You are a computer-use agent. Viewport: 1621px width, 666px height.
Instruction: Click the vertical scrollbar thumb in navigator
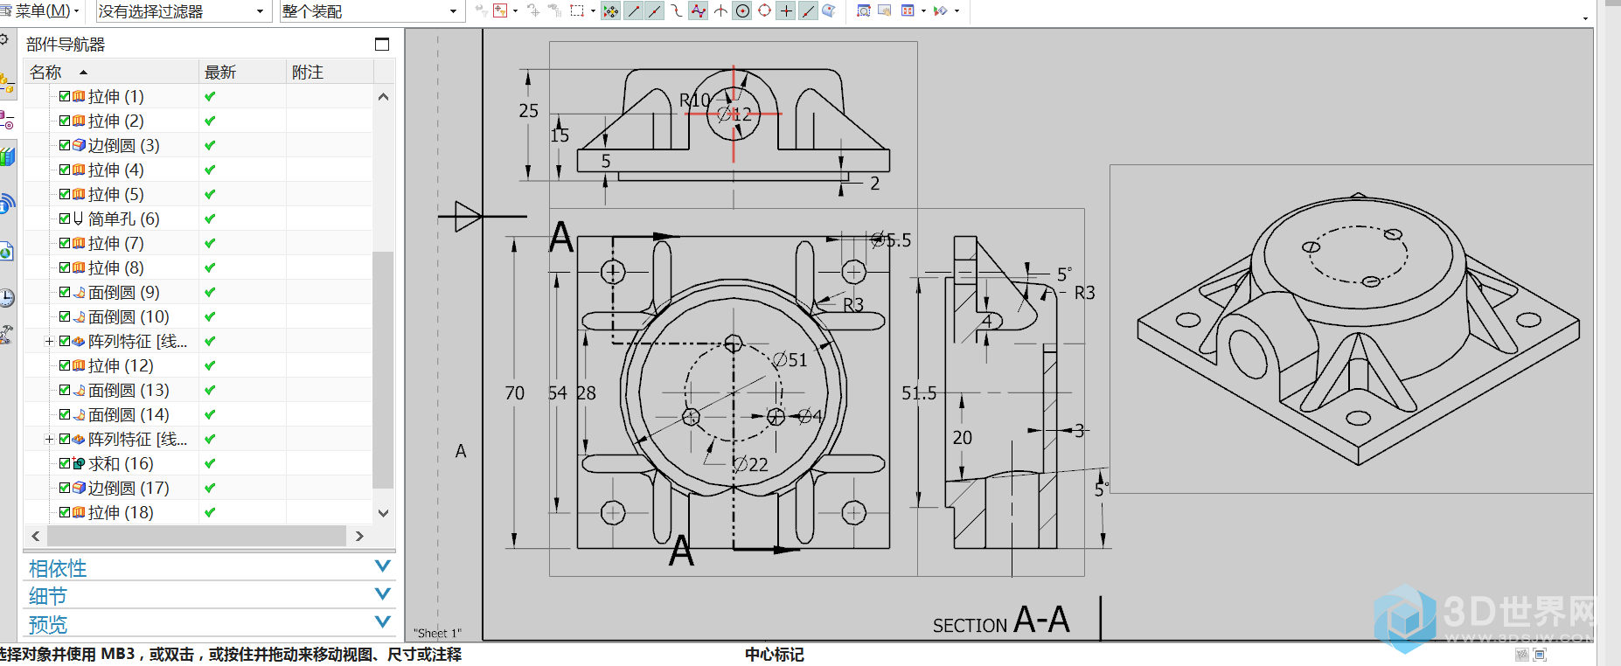pyautogui.click(x=383, y=369)
